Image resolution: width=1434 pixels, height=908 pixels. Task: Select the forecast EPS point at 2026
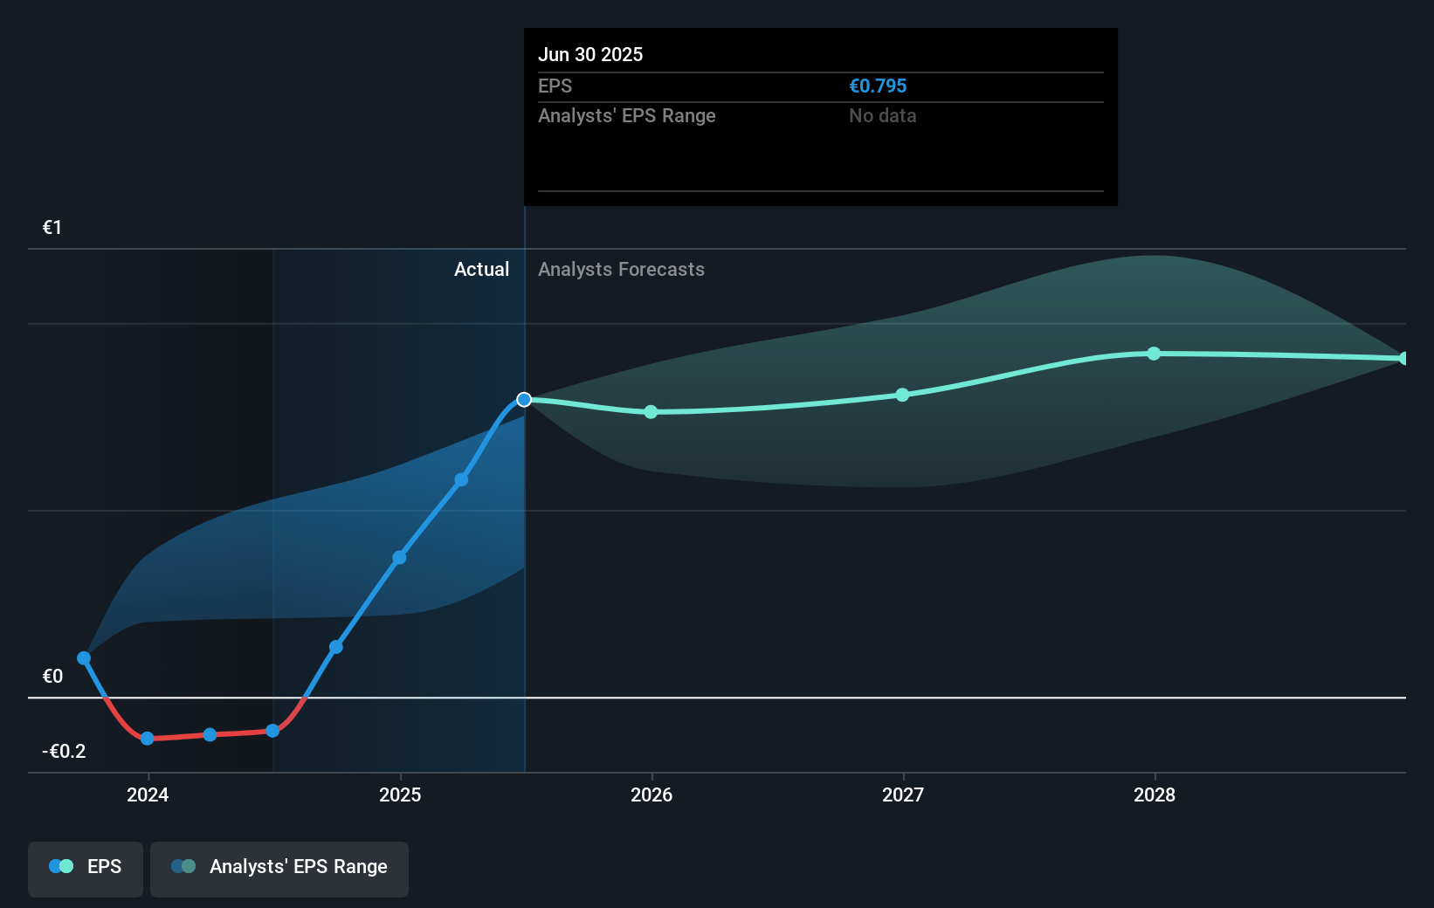[x=651, y=412]
